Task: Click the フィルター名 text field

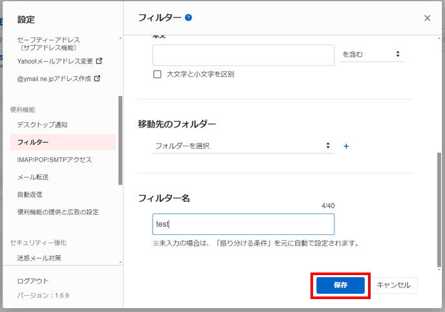Action: click(243, 224)
